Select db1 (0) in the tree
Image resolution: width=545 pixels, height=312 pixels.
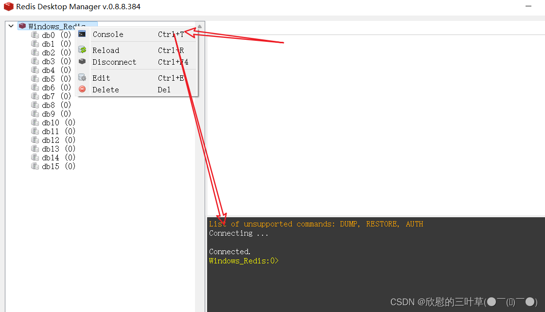click(x=56, y=44)
